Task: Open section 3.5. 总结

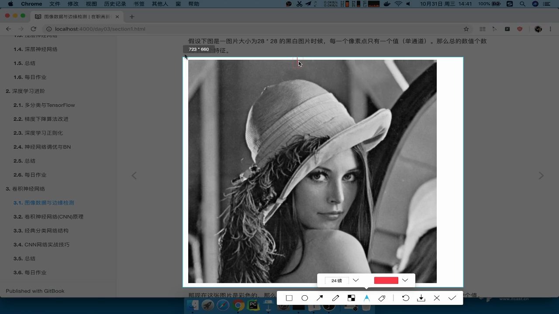Action: [x=24, y=259]
